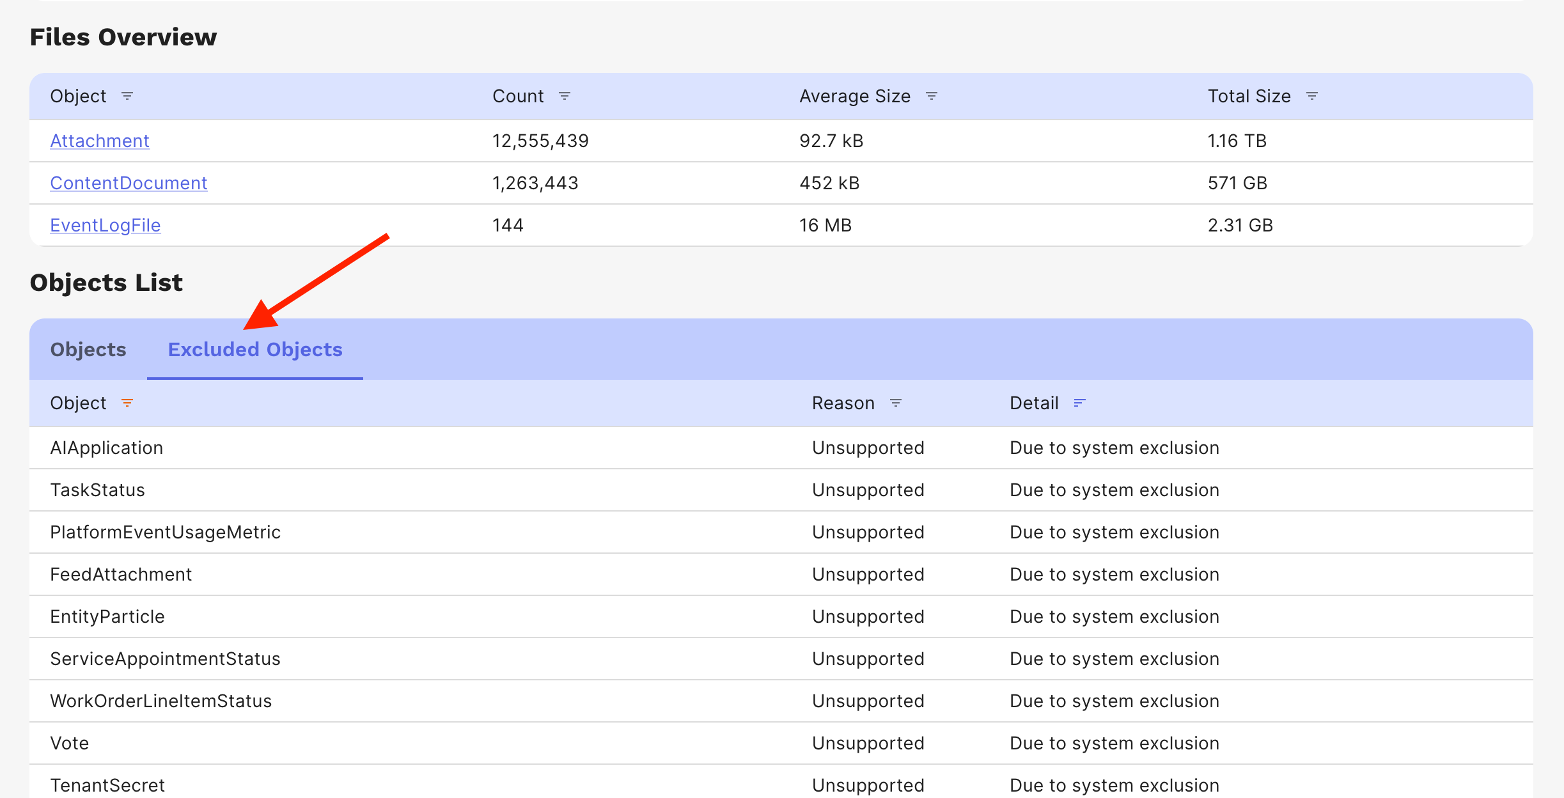
Task: Click the 571 GB total size value
Action: (x=1237, y=183)
